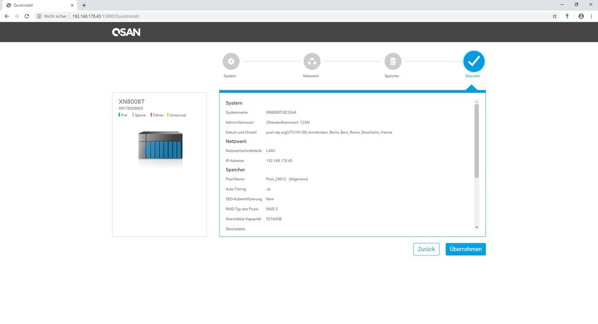
Task: Click the 'Fehler' legend entry
Action: coord(157,115)
